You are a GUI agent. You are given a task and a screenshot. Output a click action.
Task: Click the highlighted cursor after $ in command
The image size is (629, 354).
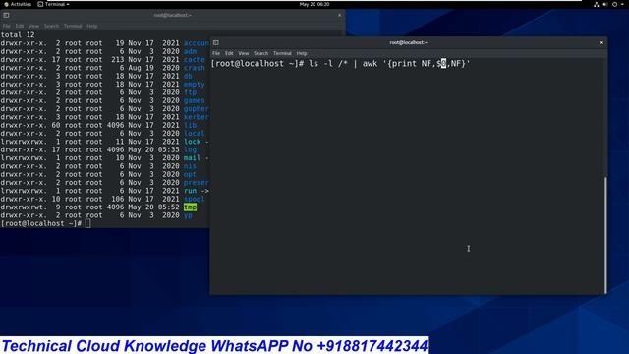coord(443,63)
